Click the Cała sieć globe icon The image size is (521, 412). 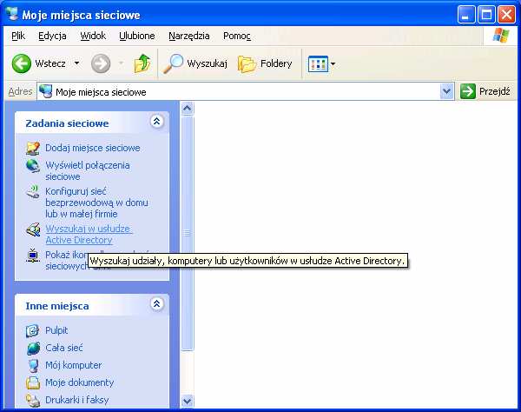click(33, 348)
